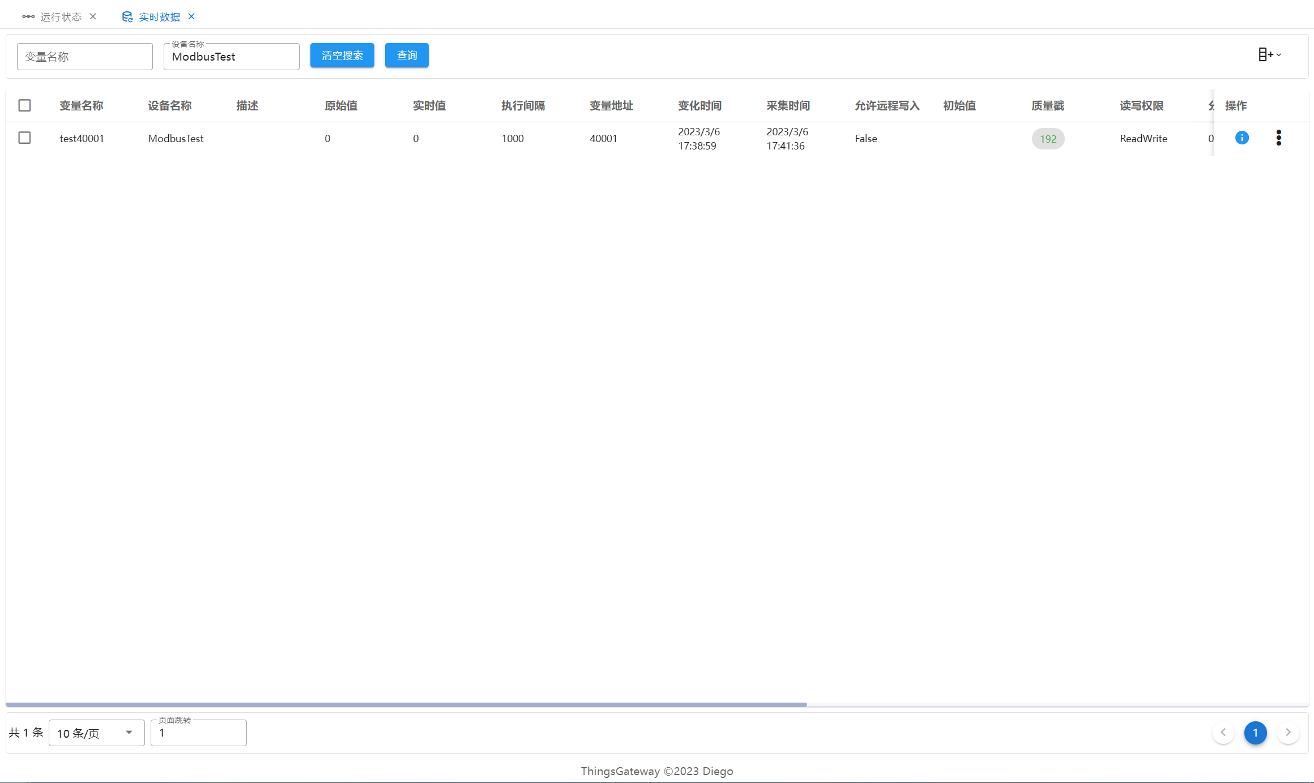Close the 运行状态 tab
This screenshot has width=1314, height=783.
pos(93,16)
